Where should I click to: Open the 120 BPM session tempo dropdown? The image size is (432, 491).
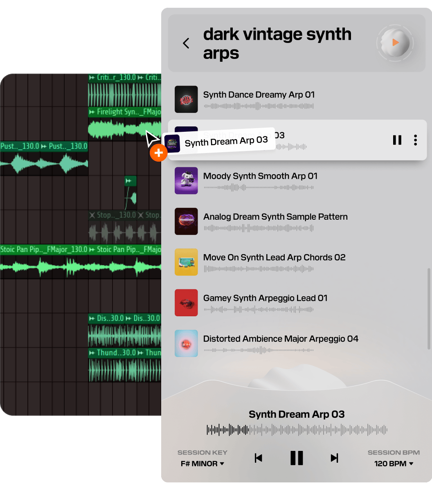(393, 464)
